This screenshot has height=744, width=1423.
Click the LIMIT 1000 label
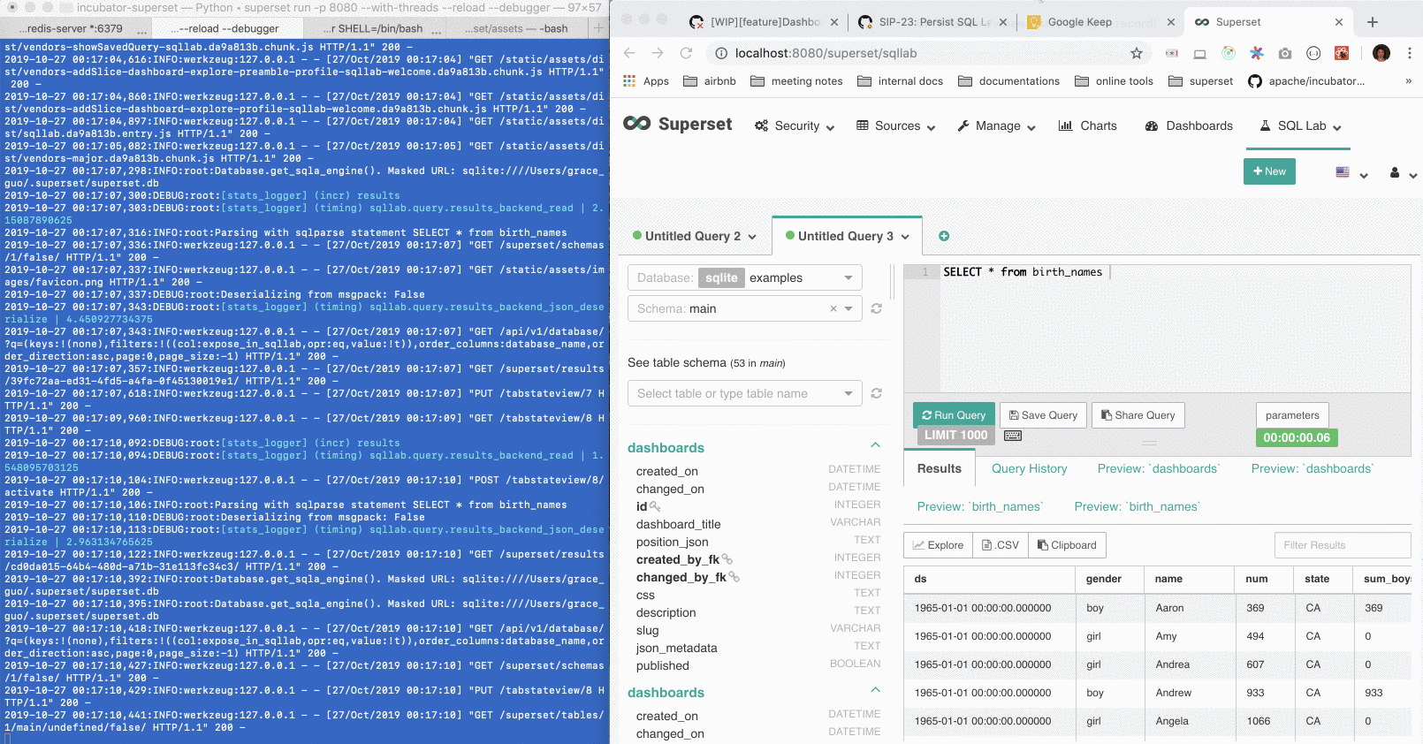(x=955, y=436)
